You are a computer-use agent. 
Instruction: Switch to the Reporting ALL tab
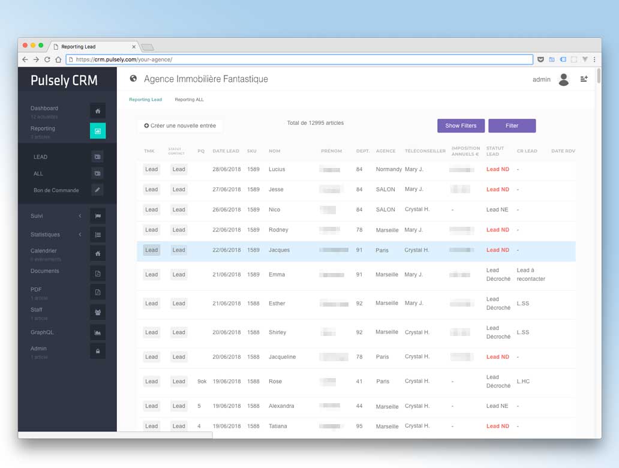point(189,100)
